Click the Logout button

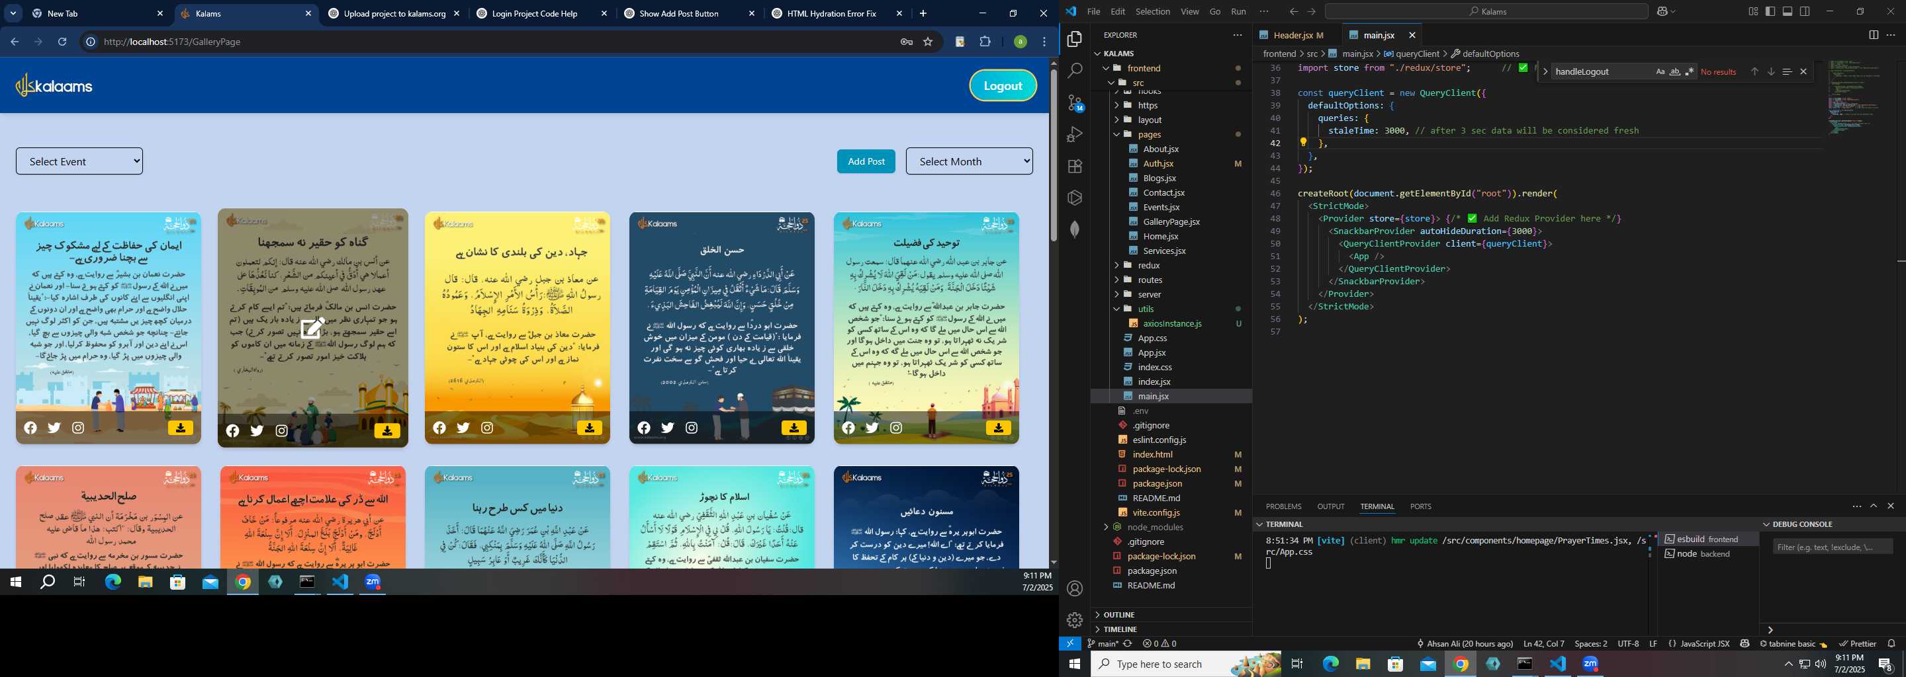click(x=1003, y=86)
